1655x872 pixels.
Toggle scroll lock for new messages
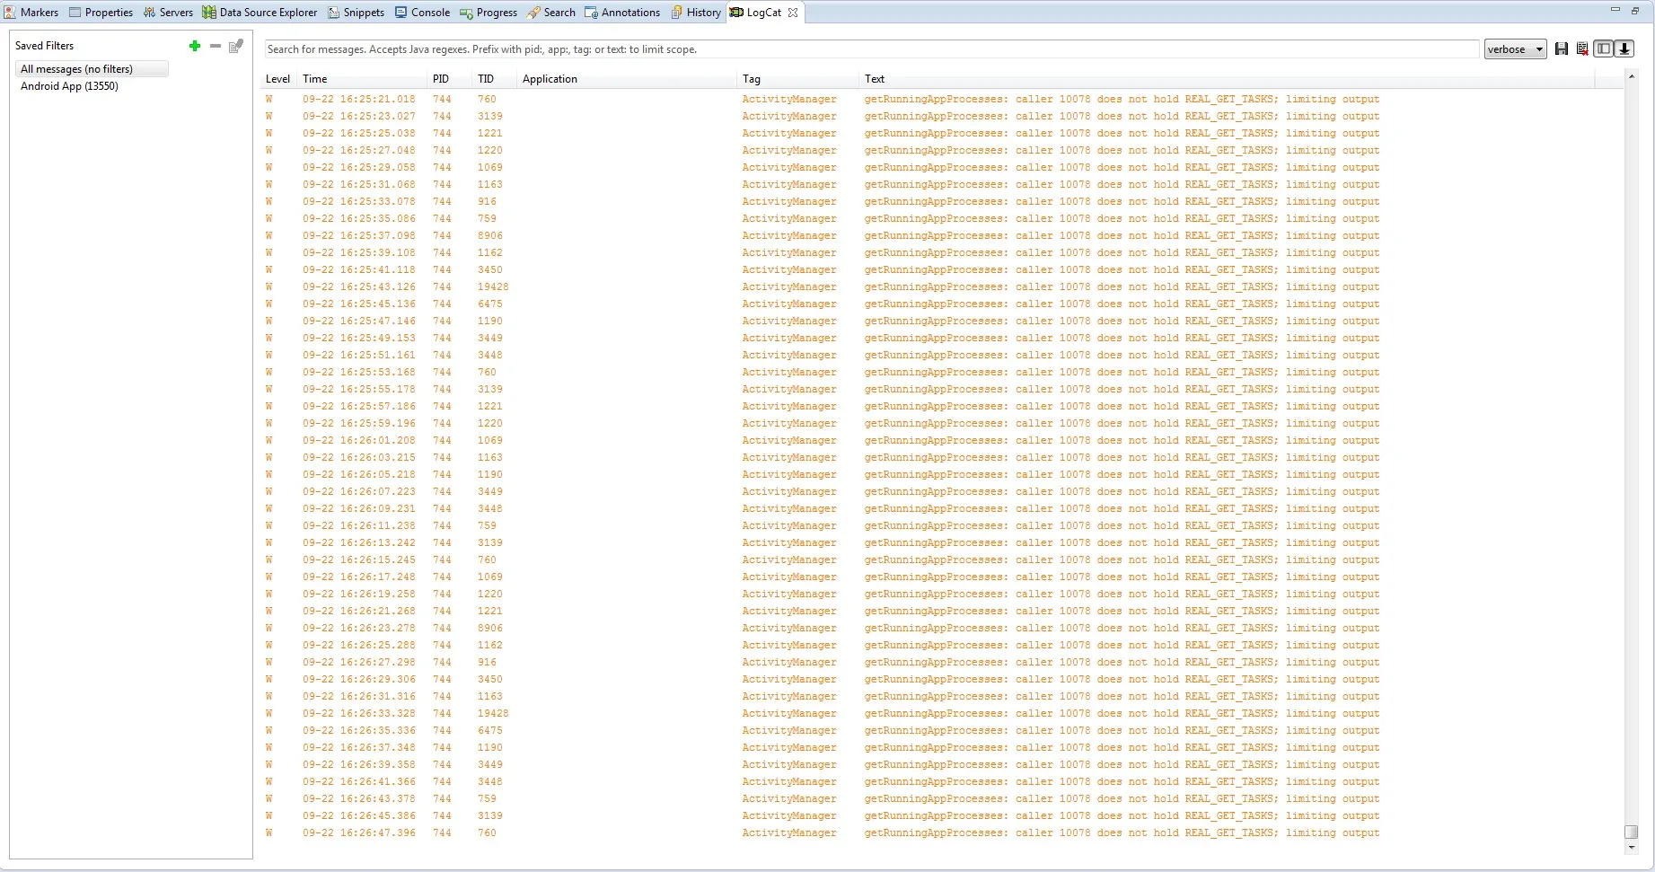(x=1624, y=49)
